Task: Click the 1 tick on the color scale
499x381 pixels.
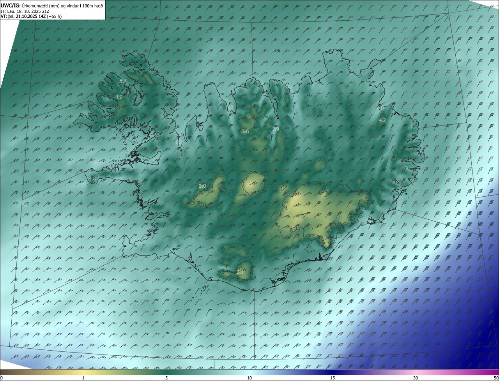Action: point(83,378)
